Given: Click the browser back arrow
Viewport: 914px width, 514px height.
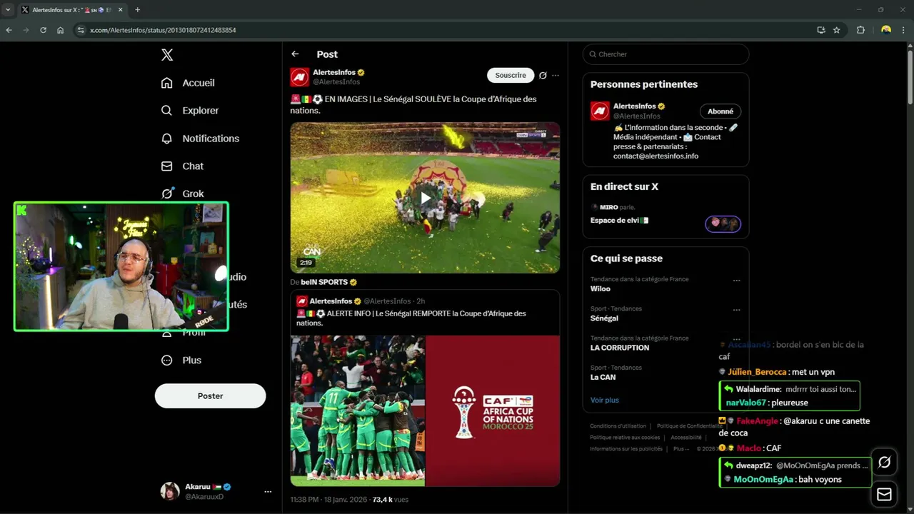Looking at the screenshot, I should (x=9, y=30).
